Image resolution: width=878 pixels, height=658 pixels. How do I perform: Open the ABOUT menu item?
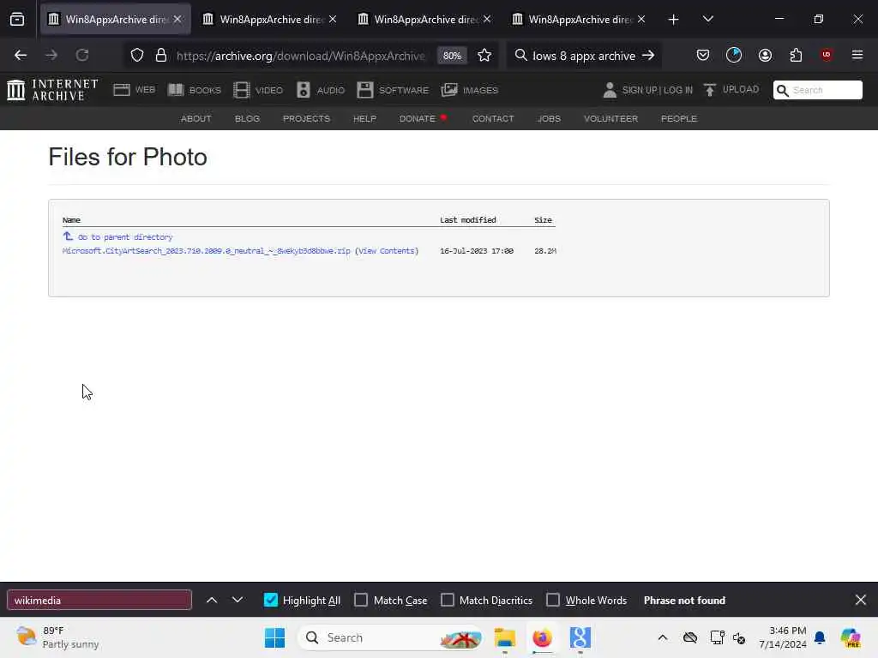point(196,118)
